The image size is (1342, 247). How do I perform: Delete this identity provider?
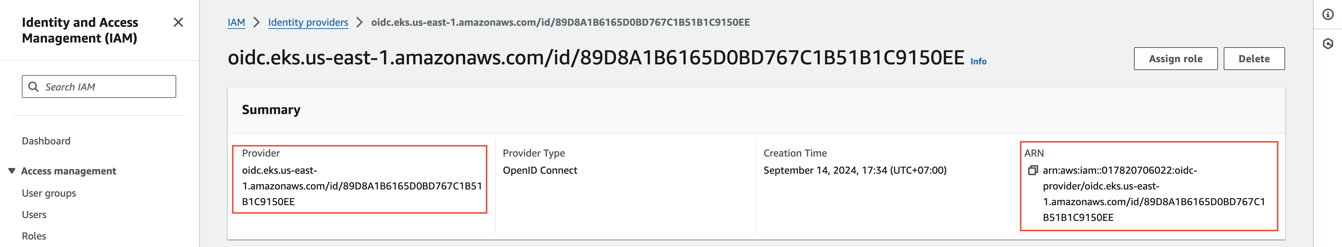(x=1253, y=59)
